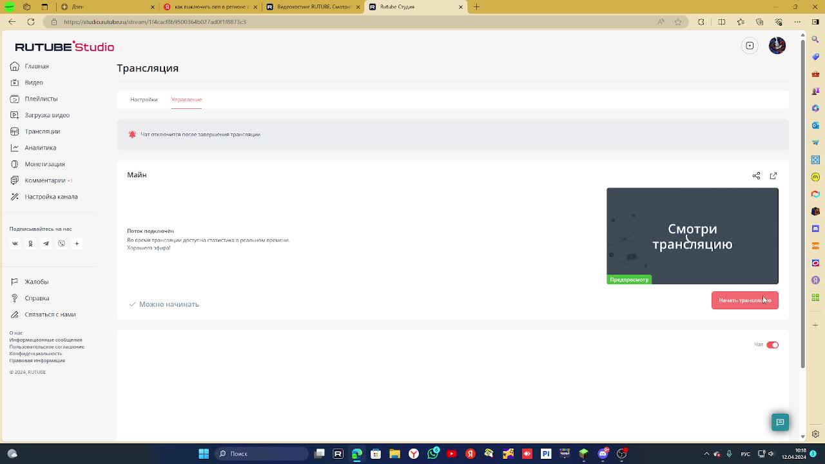Toggle the Чат switch
Screen dimensions: 825x464
click(772, 345)
